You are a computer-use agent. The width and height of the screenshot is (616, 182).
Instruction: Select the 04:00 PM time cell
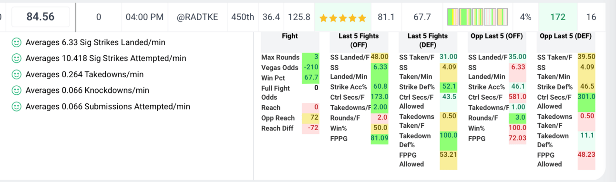click(x=144, y=17)
